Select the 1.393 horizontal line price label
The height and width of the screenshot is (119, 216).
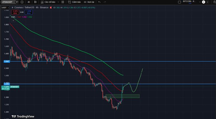[x=7, y=84]
